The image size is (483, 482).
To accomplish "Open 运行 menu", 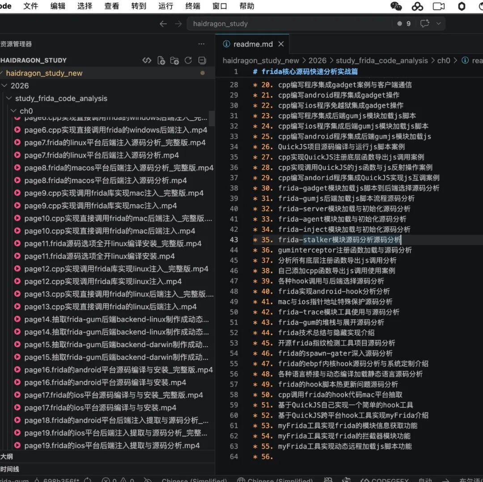I will click(x=166, y=6).
